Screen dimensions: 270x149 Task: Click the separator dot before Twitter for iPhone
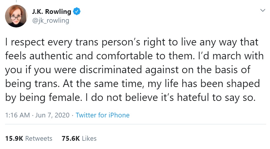(x=72, y=115)
